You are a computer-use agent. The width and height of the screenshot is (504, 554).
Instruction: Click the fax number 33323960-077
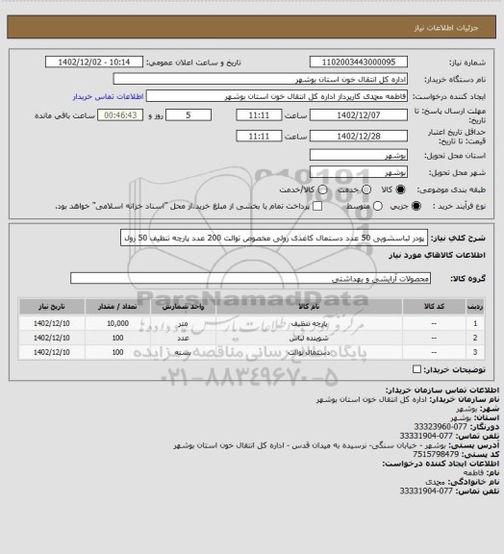[x=441, y=427]
